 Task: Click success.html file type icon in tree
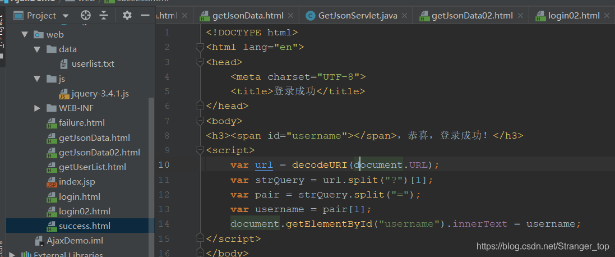click(x=52, y=226)
